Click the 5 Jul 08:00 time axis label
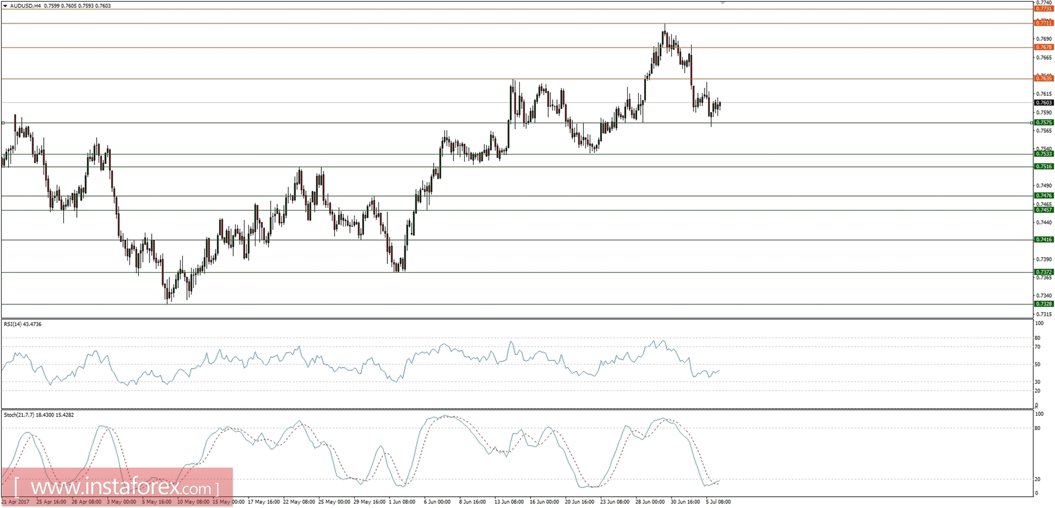 718,502
